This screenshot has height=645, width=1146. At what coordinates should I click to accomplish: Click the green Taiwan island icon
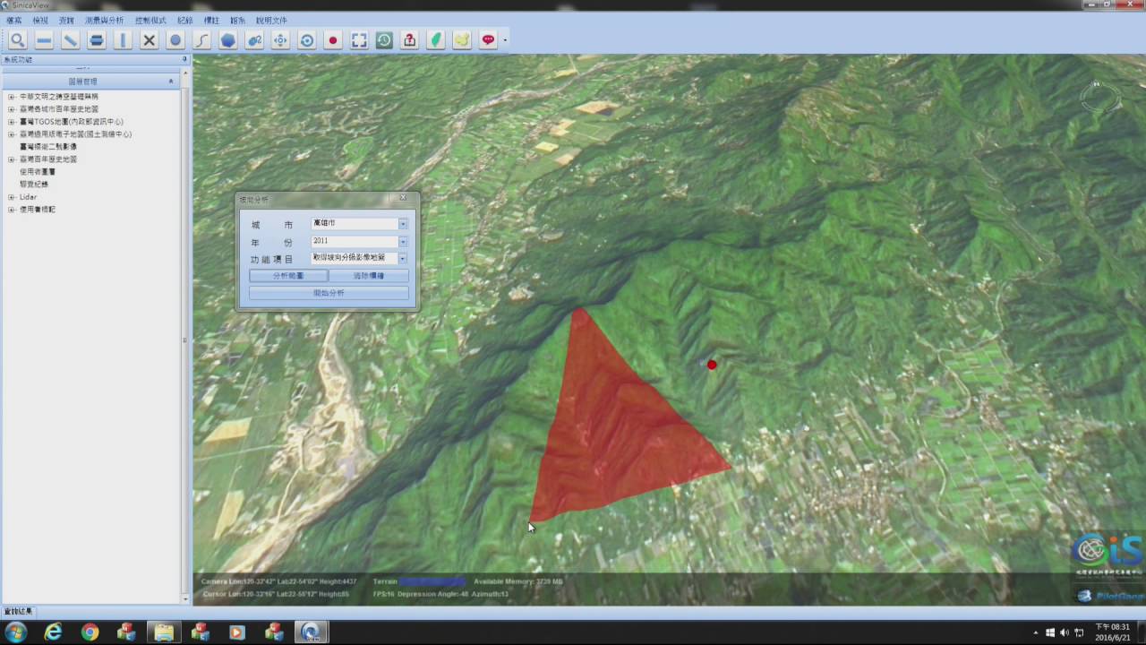tap(436, 40)
